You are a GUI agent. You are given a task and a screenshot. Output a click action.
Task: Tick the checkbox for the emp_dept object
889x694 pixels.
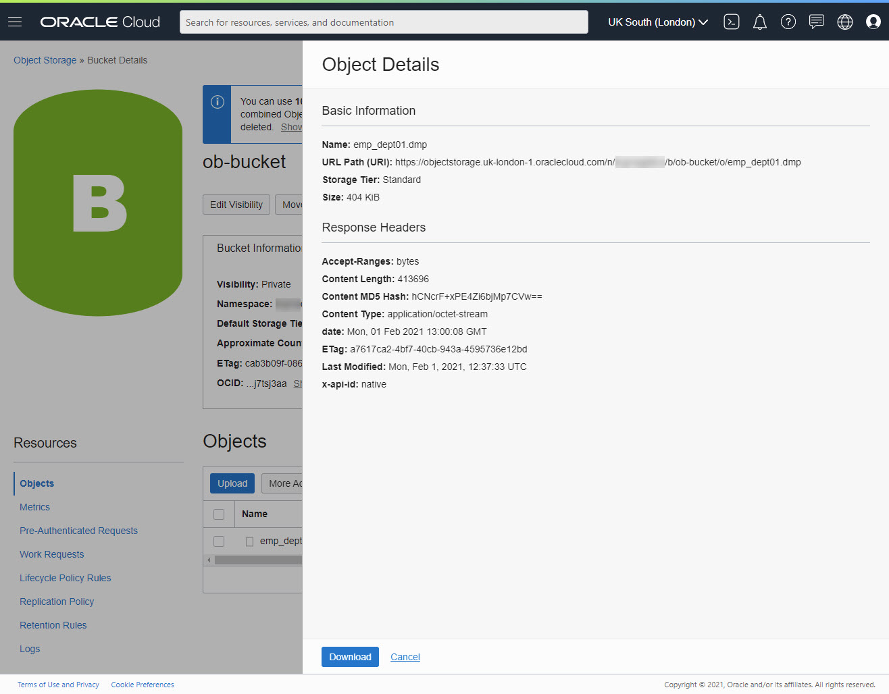coord(219,541)
